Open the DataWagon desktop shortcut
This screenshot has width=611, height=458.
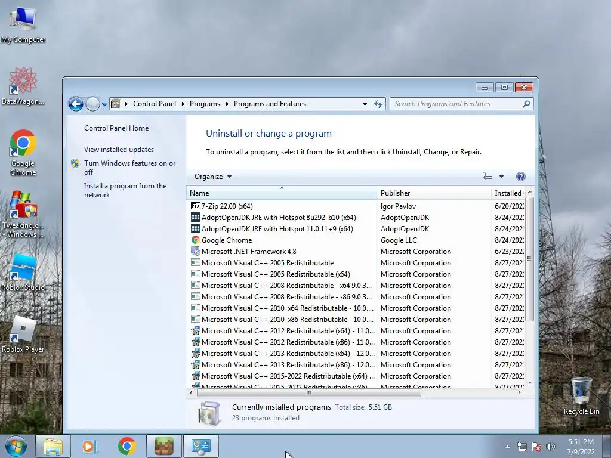[x=23, y=86]
